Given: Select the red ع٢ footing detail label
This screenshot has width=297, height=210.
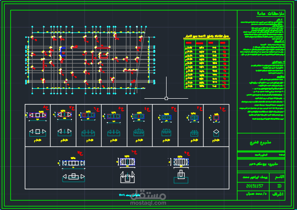Looking at the screenshot, I should tap(200, 109).
